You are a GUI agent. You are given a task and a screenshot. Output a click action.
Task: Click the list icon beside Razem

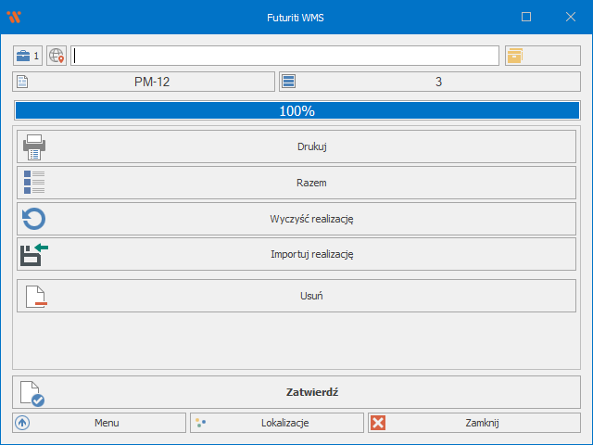tap(34, 183)
